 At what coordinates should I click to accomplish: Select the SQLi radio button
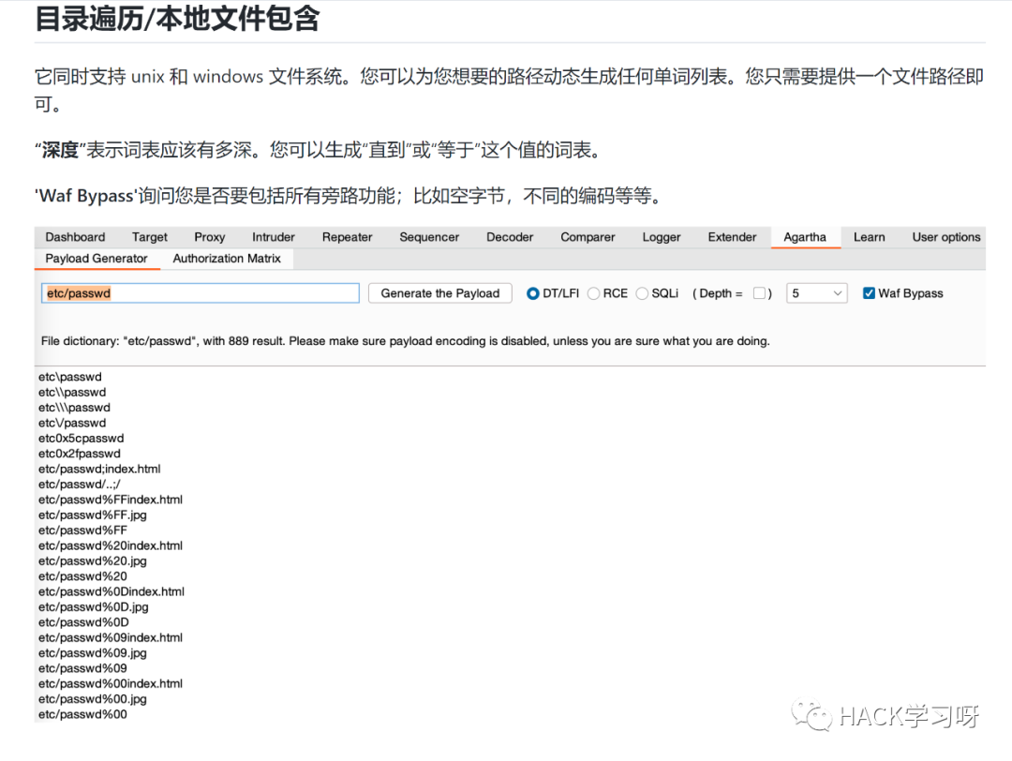point(642,293)
